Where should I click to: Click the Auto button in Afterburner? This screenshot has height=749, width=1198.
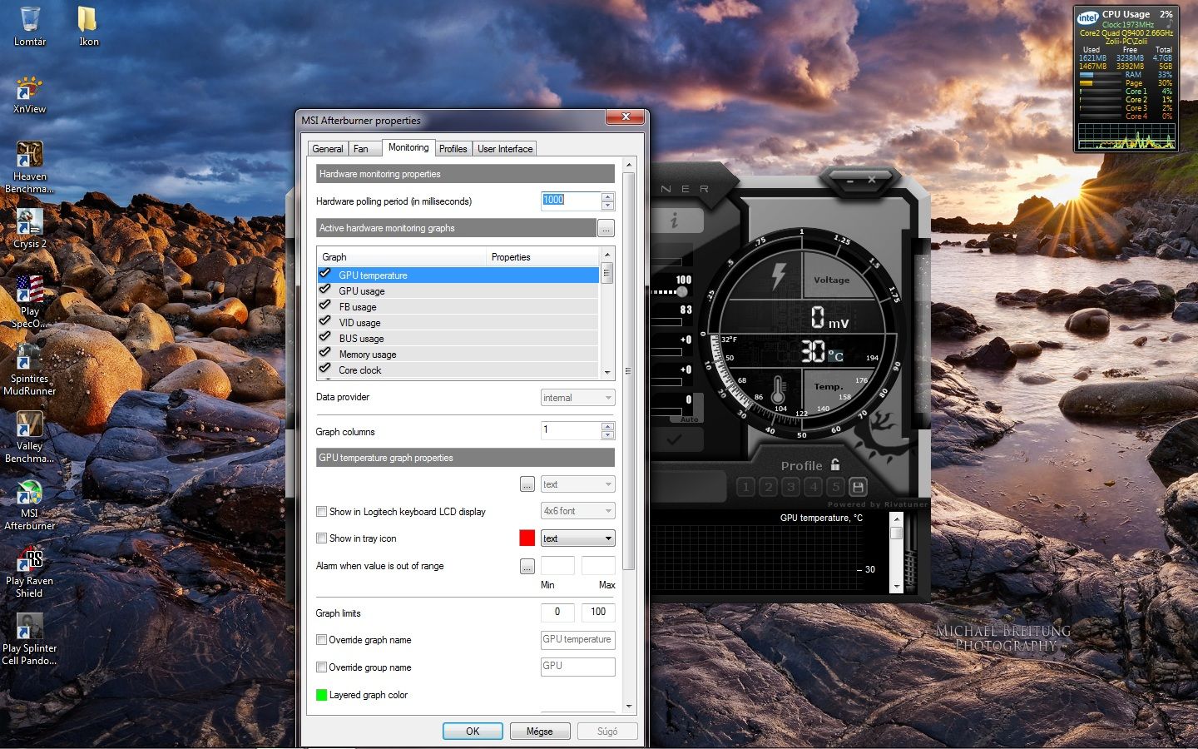tap(690, 419)
